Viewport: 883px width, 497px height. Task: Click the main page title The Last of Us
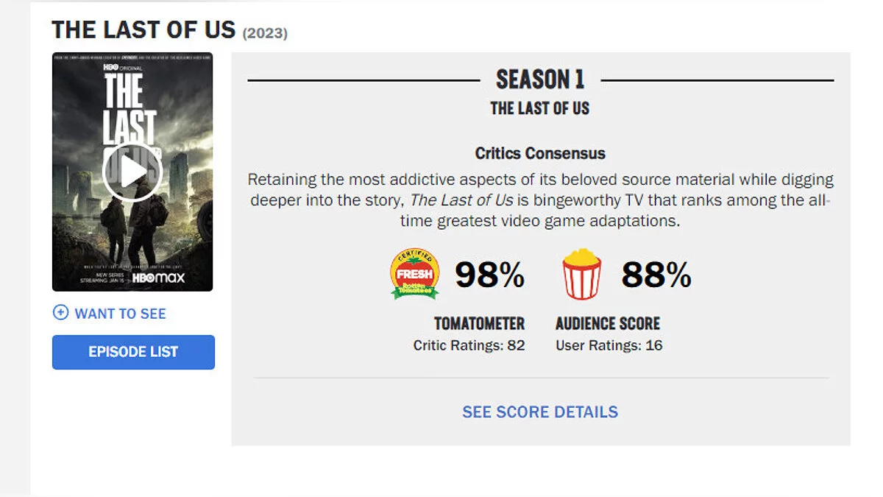(143, 30)
